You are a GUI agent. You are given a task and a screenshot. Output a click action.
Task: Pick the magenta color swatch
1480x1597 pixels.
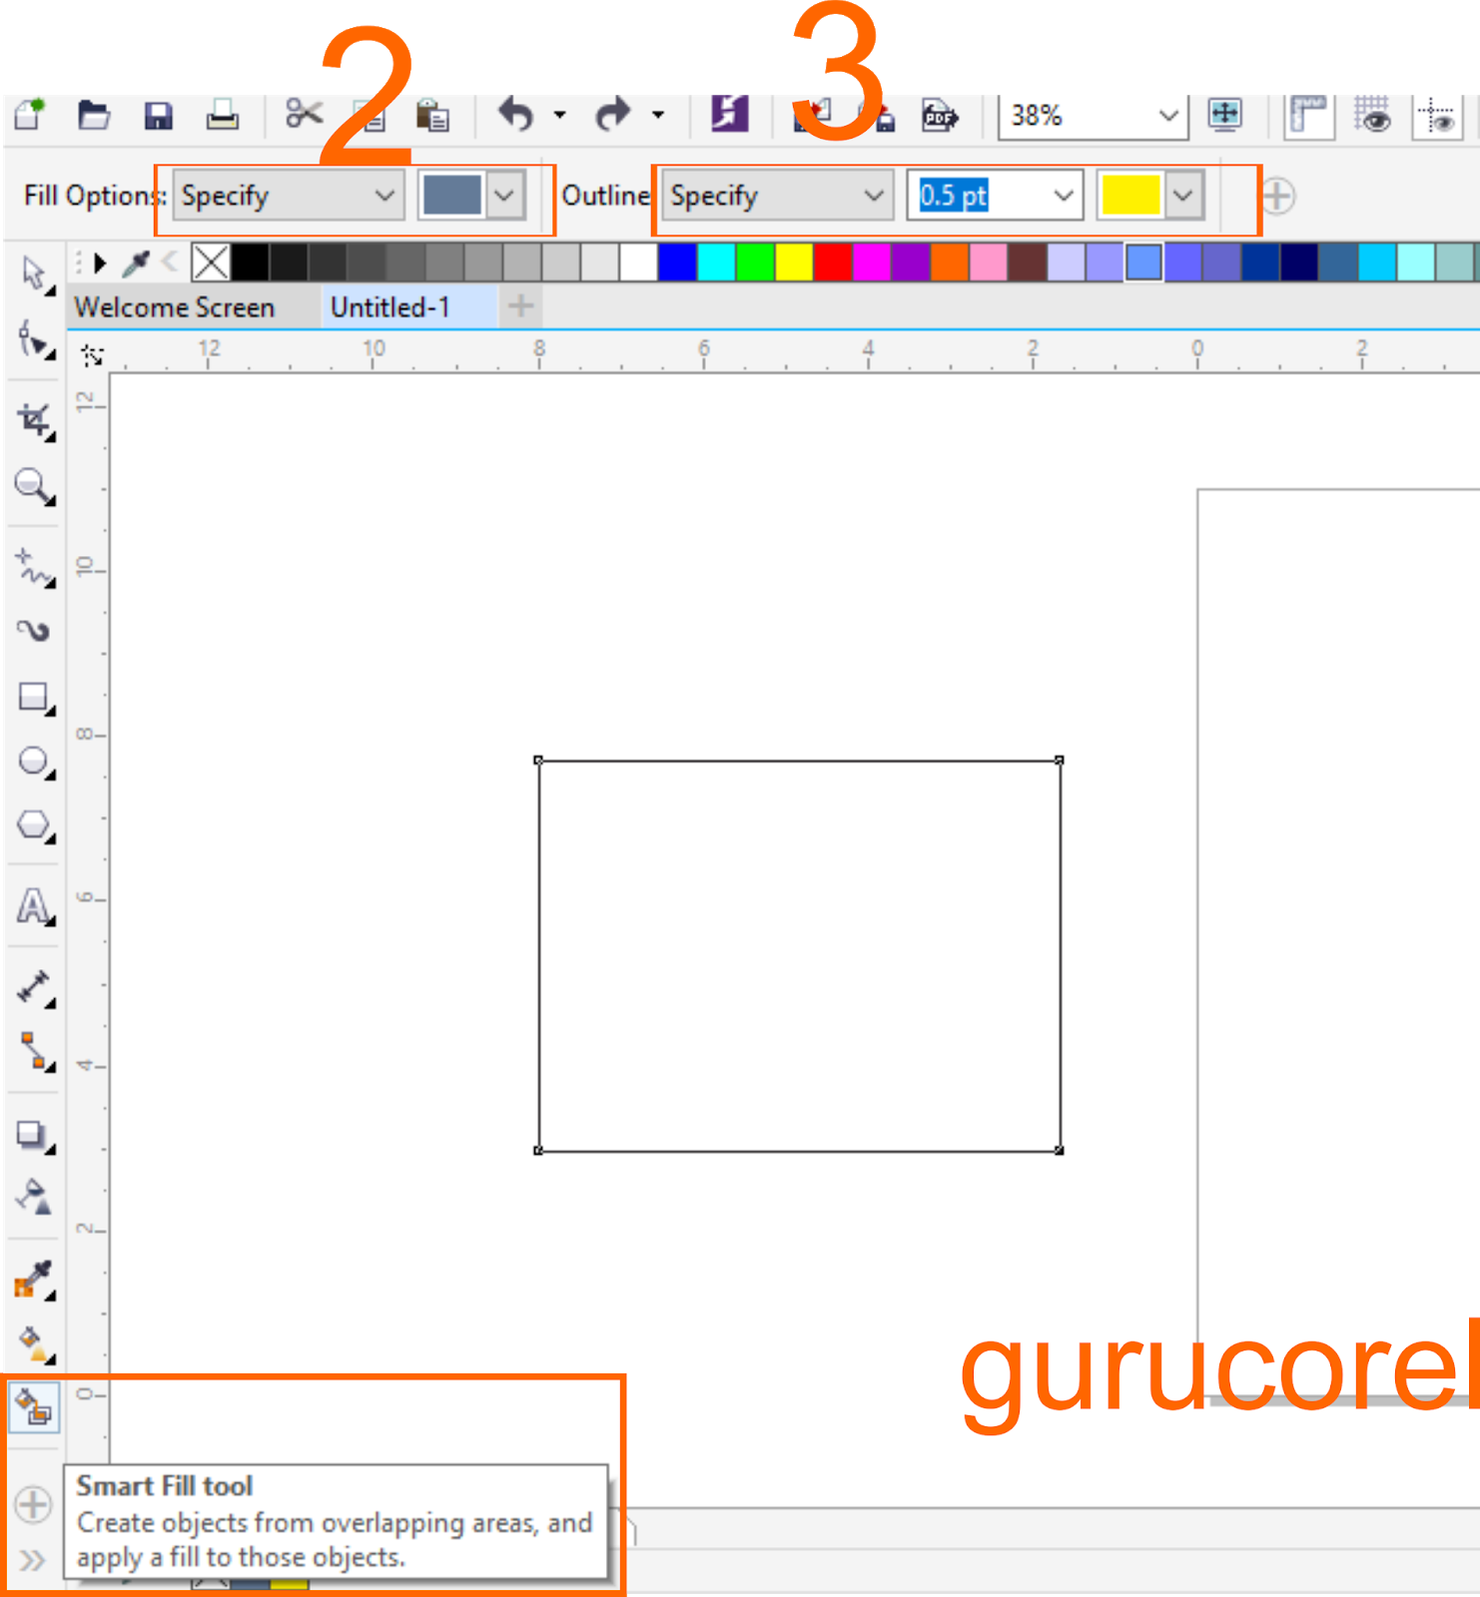click(872, 264)
